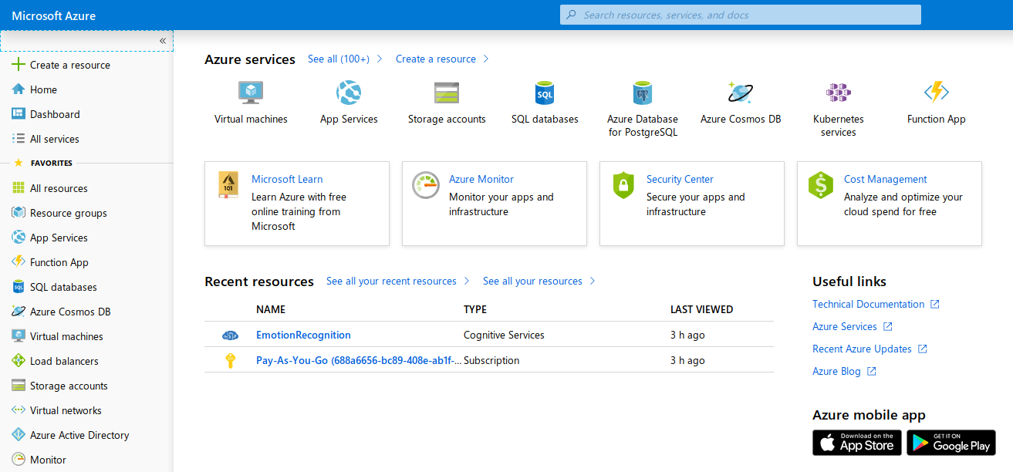Viewport: 1013px width, 472px height.
Task: Click the TYPE column header
Action: tap(475, 309)
